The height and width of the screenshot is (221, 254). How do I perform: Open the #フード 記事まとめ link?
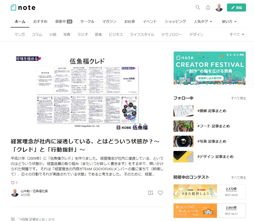pos(213,126)
